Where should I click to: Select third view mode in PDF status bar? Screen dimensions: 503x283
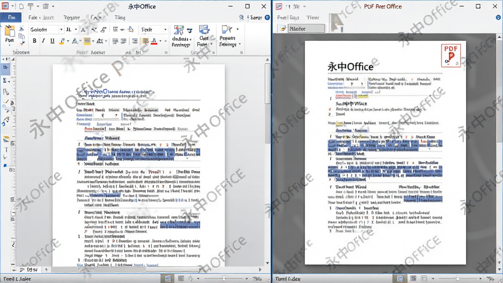[424, 279]
